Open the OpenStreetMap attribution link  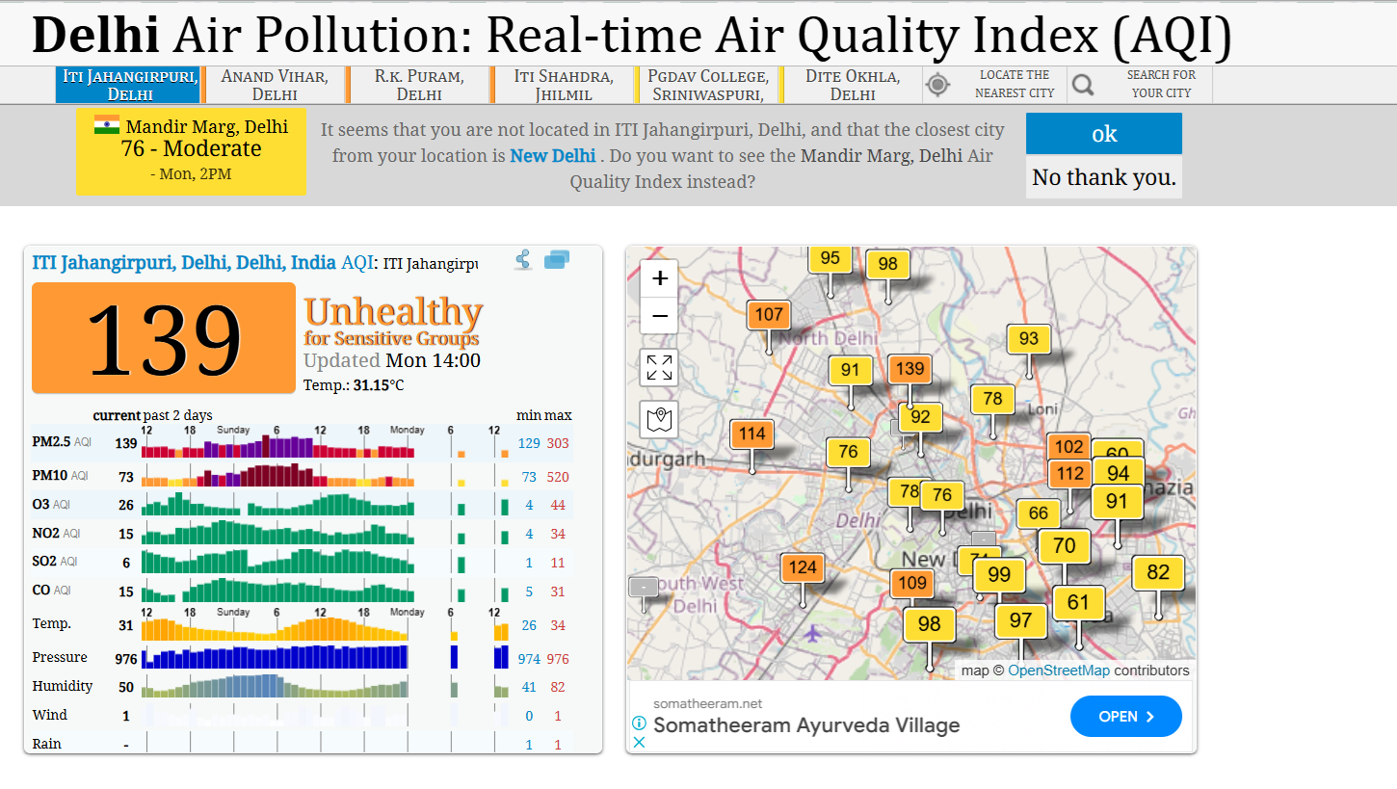pyautogui.click(x=1059, y=671)
